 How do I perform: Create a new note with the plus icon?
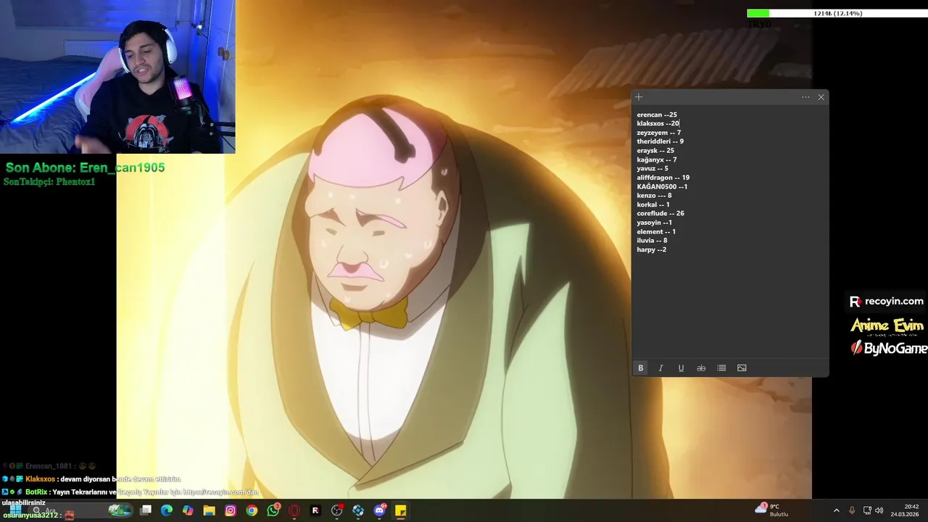[639, 97]
